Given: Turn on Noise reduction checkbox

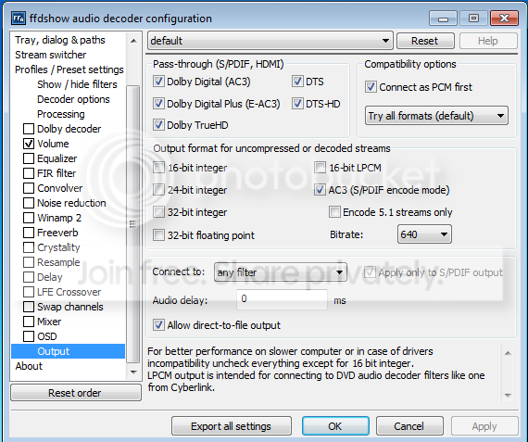Looking at the screenshot, I should [29, 203].
